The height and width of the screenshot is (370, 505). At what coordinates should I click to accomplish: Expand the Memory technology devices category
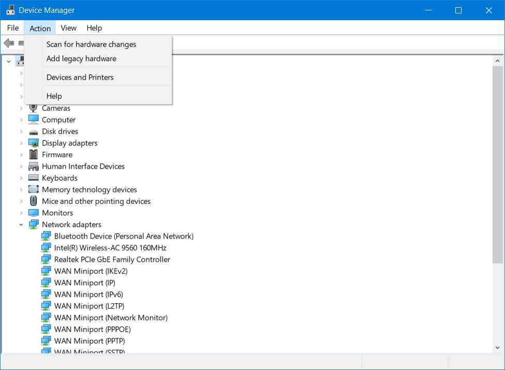(21, 190)
